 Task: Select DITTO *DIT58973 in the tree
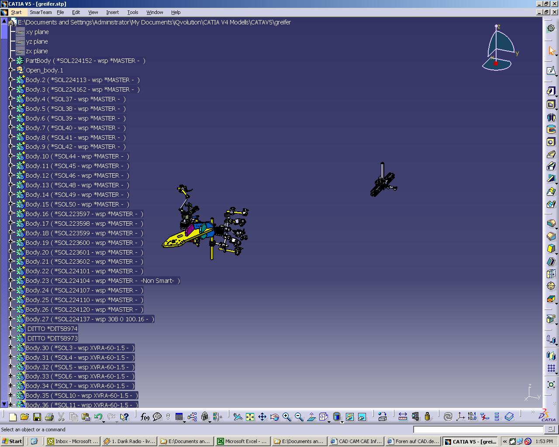point(52,338)
